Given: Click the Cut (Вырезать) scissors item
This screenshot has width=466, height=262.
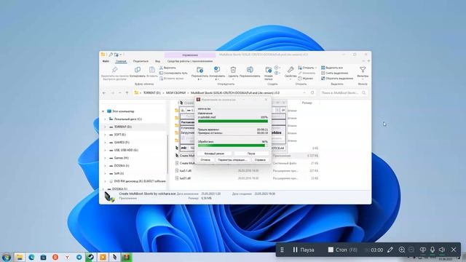Looking at the screenshot, I should click(167, 68).
